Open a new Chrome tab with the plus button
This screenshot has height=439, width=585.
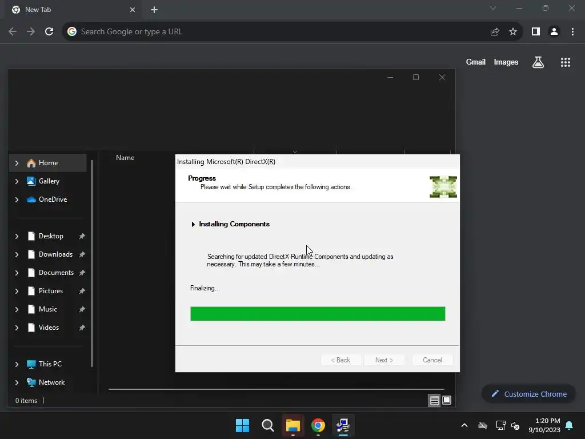[154, 10]
